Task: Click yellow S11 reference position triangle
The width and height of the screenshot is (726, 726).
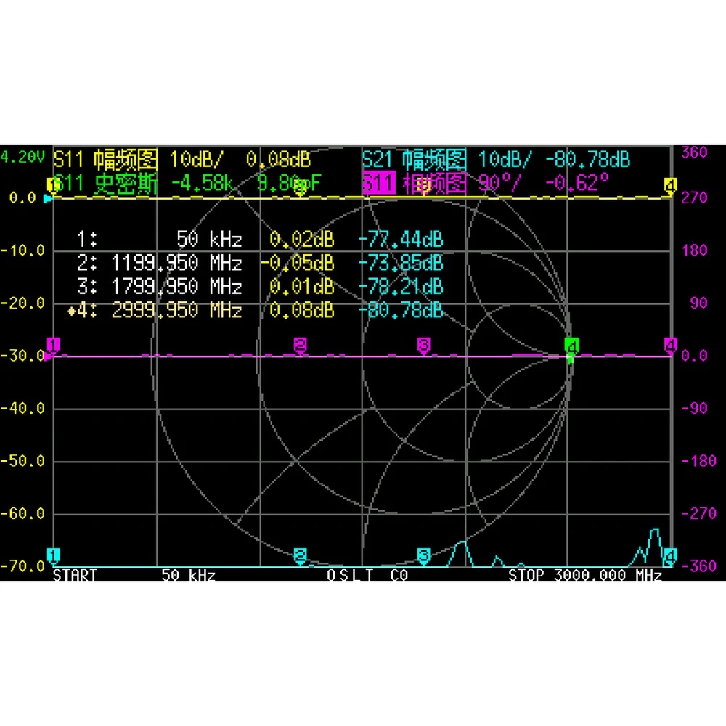Action: point(47,199)
